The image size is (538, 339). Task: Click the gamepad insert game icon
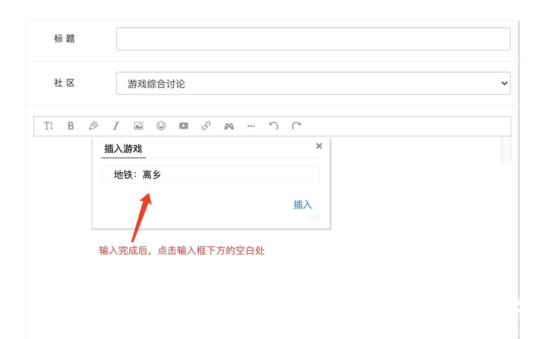click(229, 126)
